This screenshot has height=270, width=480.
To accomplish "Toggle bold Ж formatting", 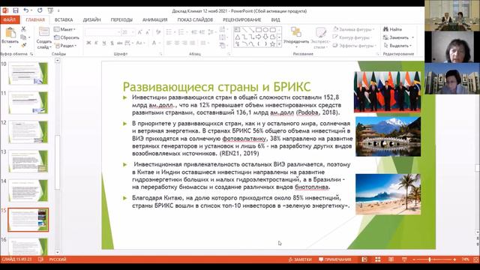I will [88, 43].
